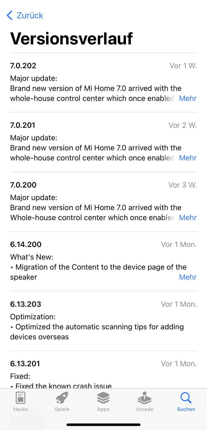Tap the Arcade joystick icon
207x430 pixels.
click(144, 398)
